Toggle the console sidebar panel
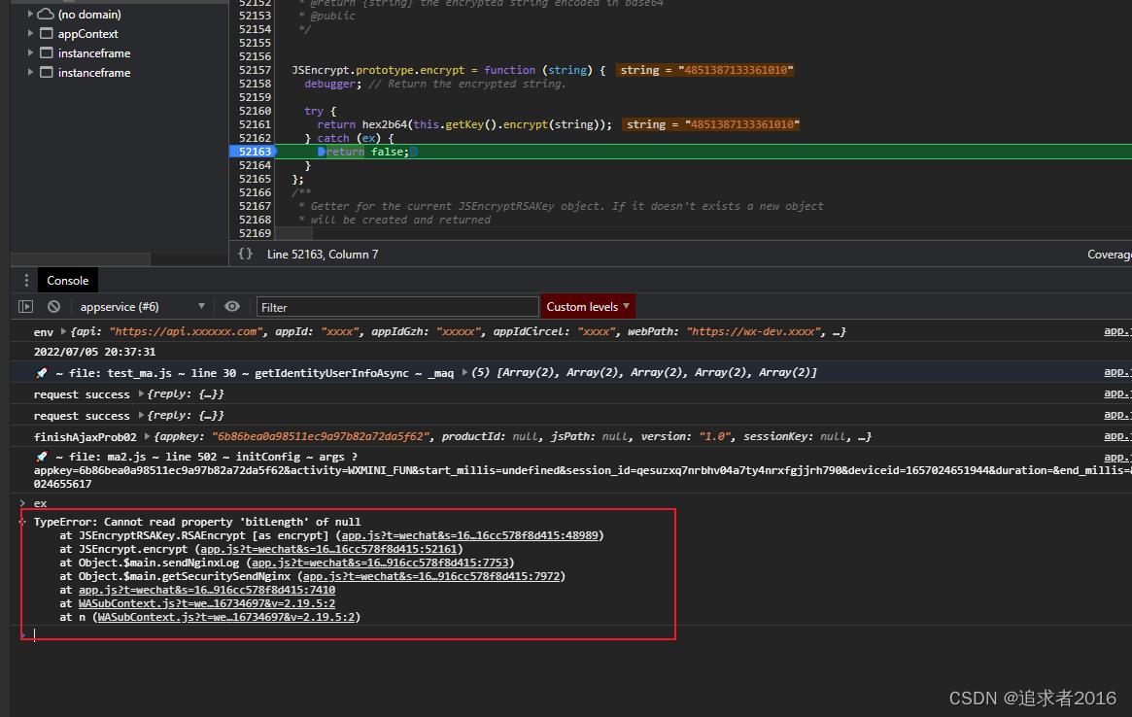Viewport: 1132px width, 717px height. (26, 306)
